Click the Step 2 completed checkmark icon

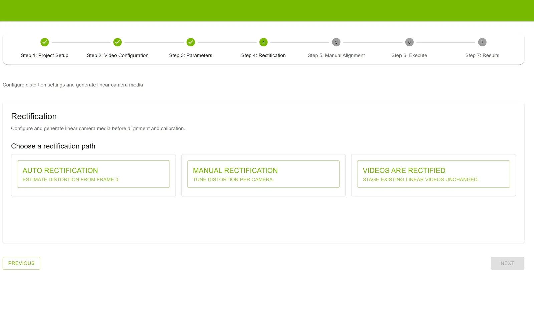pyautogui.click(x=117, y=42)
